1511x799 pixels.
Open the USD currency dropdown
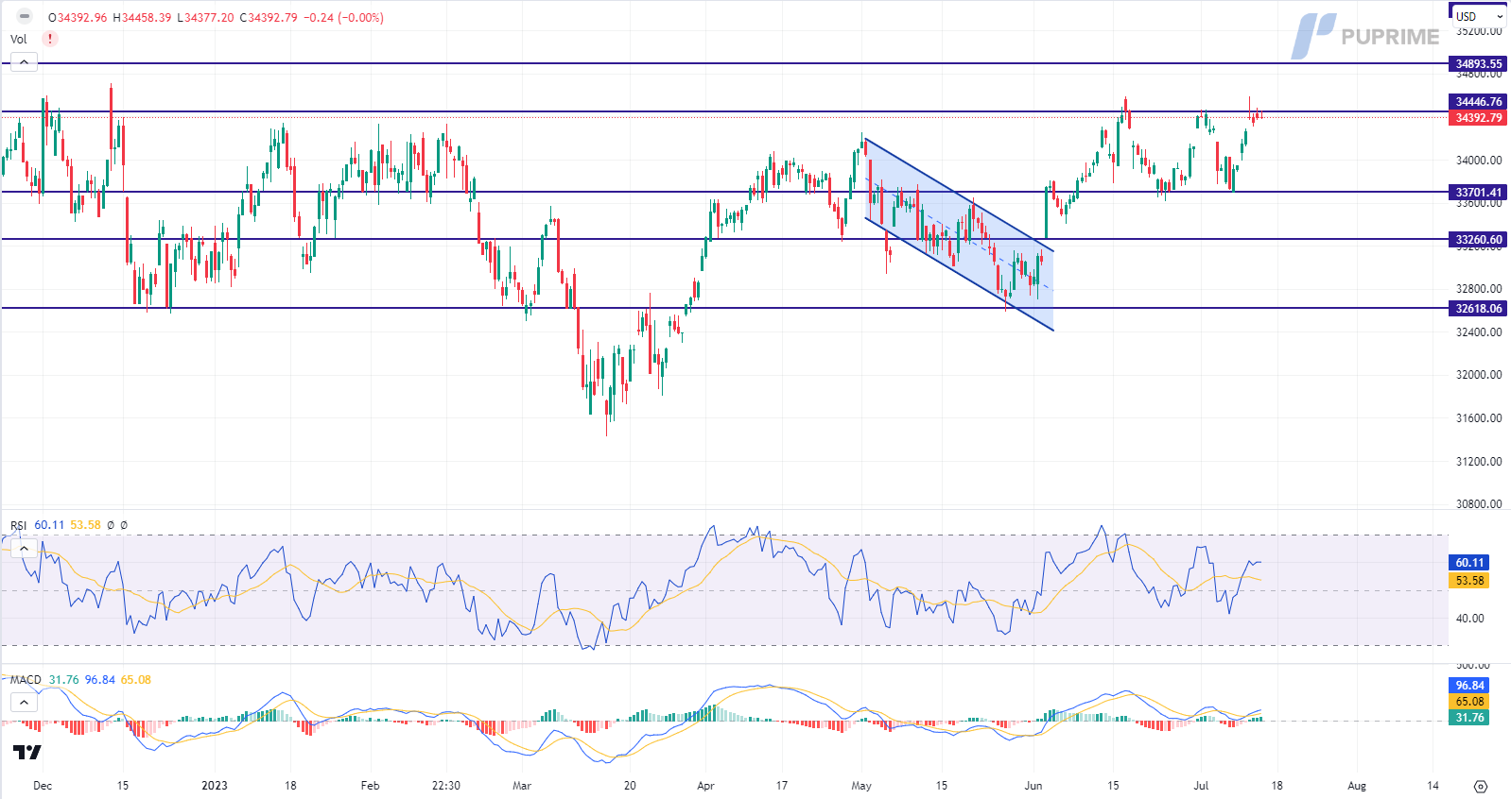pos(1478,16)
